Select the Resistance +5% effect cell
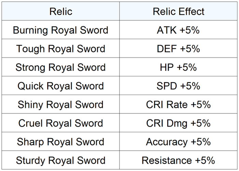Viewport: 239px width, 171px height. [x=178, y=160]
